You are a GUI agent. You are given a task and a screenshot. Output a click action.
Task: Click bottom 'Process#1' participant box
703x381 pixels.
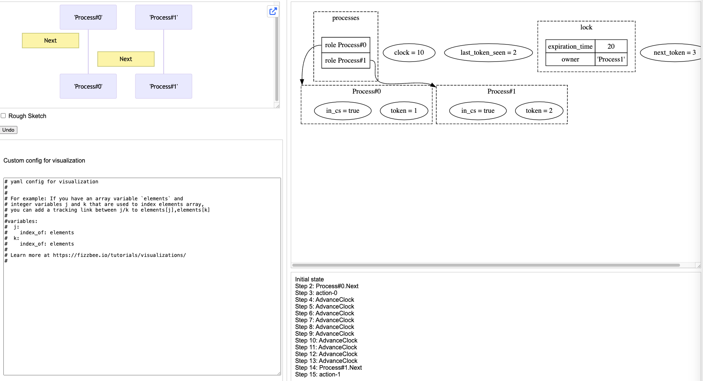164,86
